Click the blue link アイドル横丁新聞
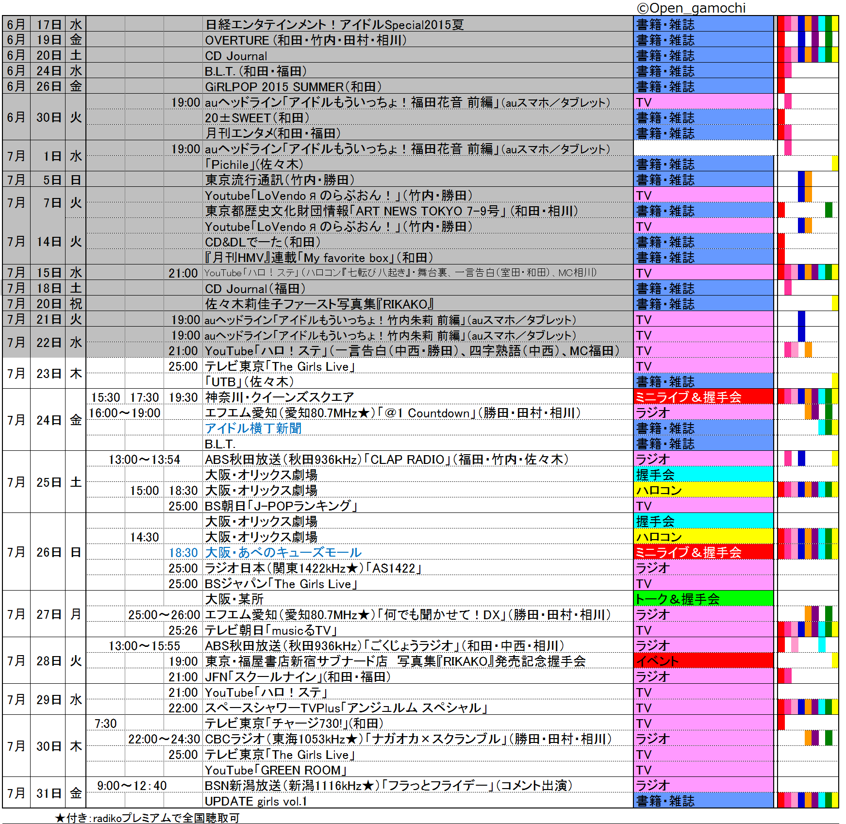The height and width of the screenshot is (824, 846). (253, 428)
